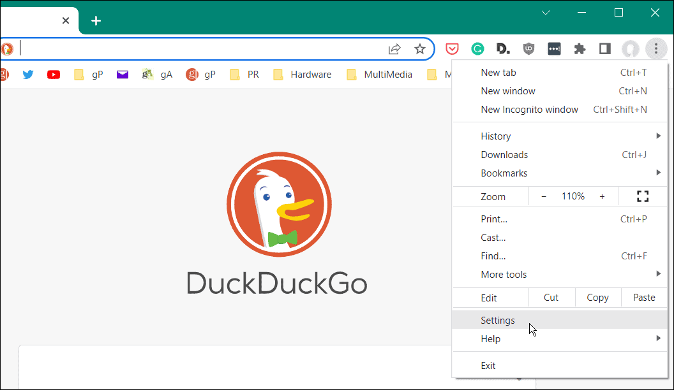
Task: Choose Cast… in the Chrome menu
Action: click(x=560, y=238)
